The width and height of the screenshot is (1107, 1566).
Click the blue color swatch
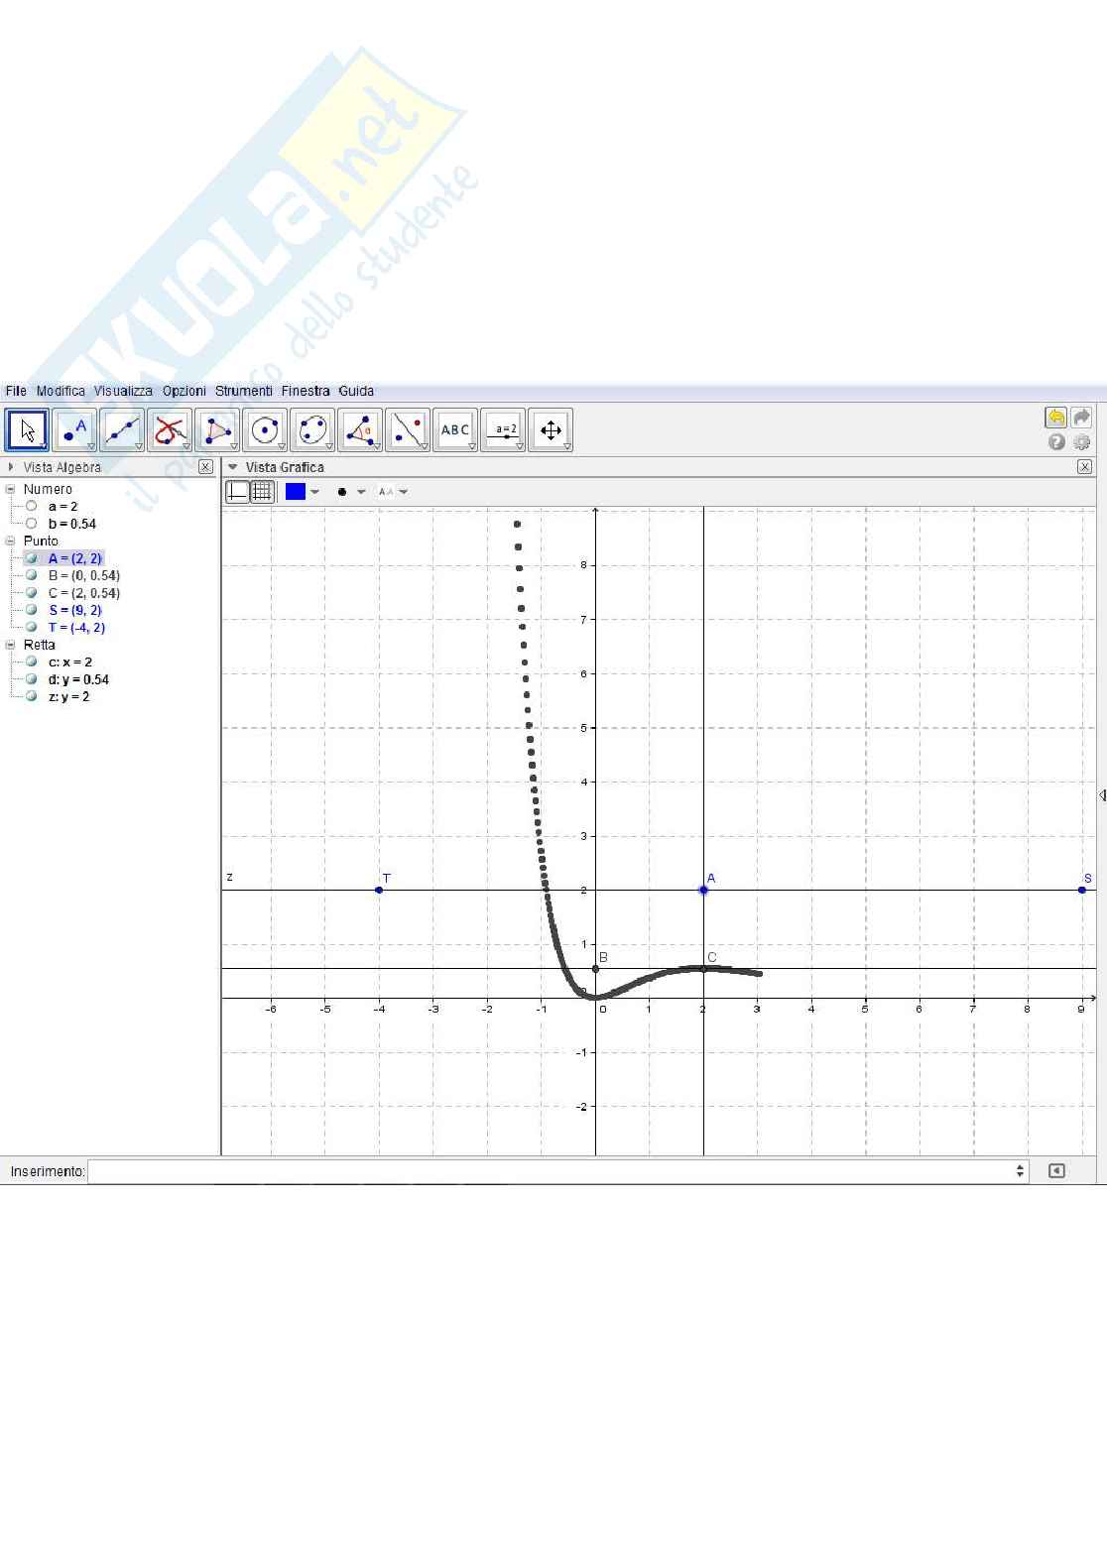point(296,491)
